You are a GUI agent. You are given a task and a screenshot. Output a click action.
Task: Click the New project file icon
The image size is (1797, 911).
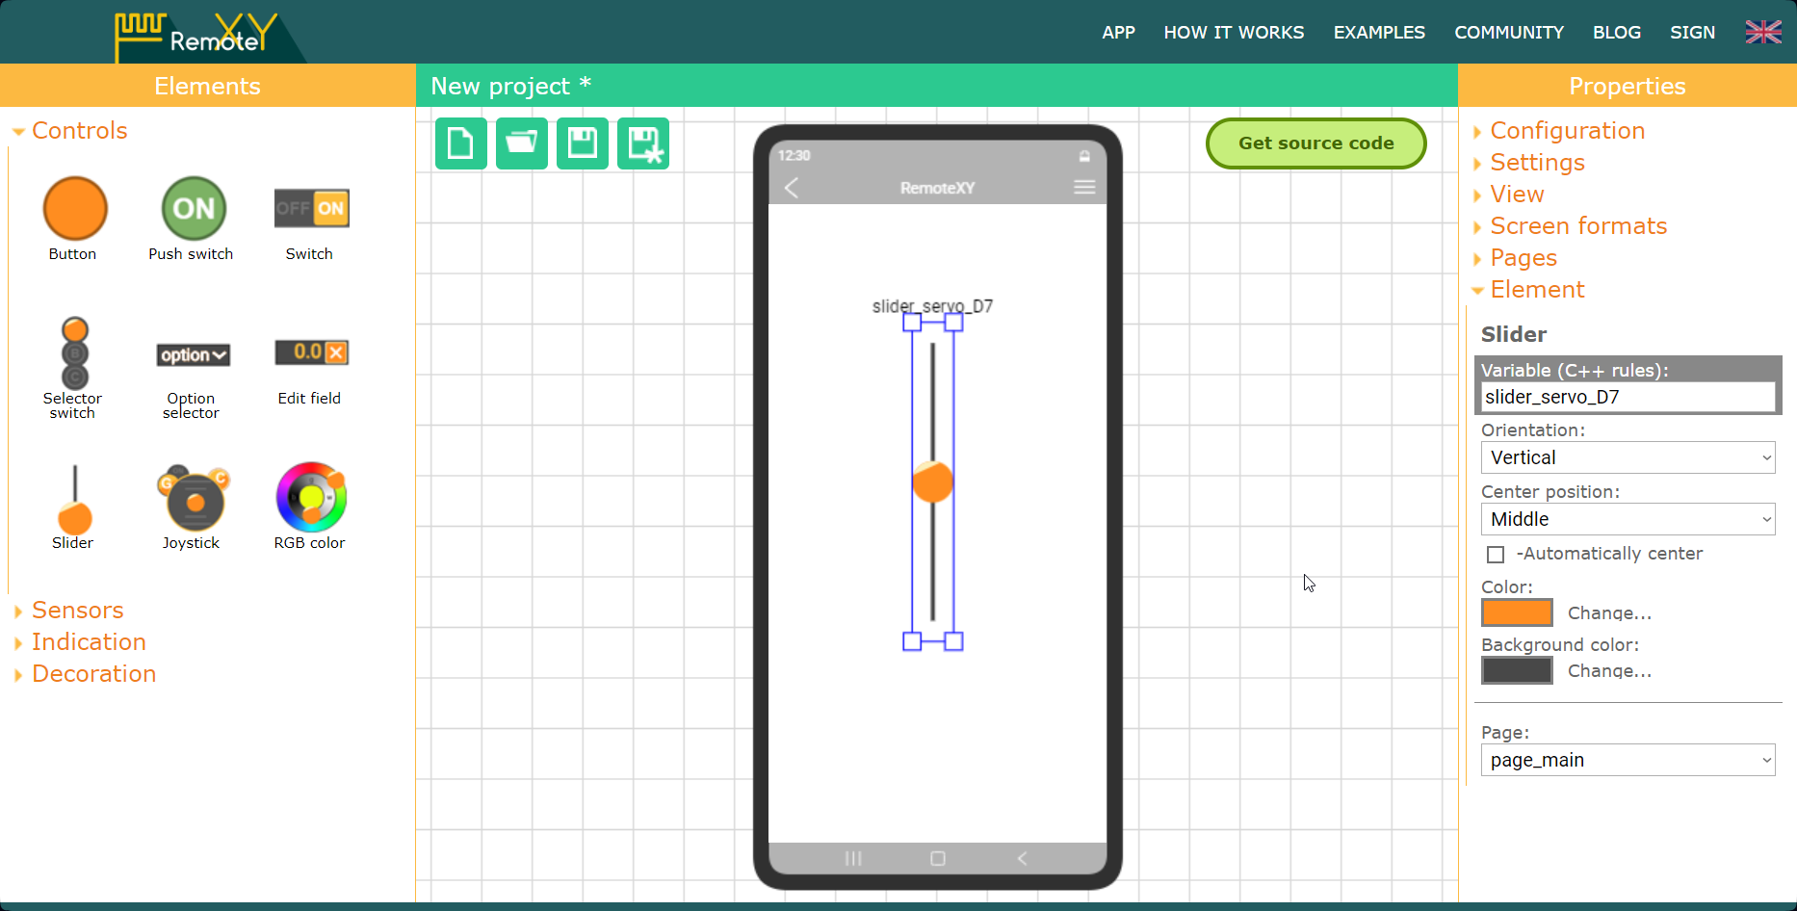tap(460, 143)
